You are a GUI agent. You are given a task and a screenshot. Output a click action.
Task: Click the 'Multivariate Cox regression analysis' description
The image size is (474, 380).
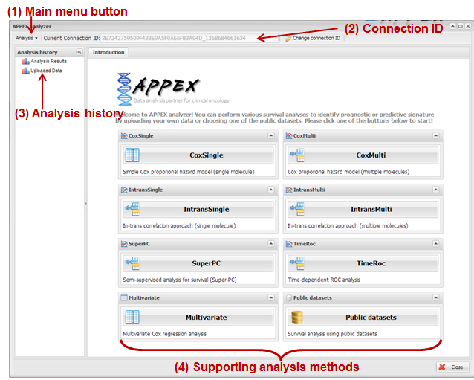pos(164,334)
